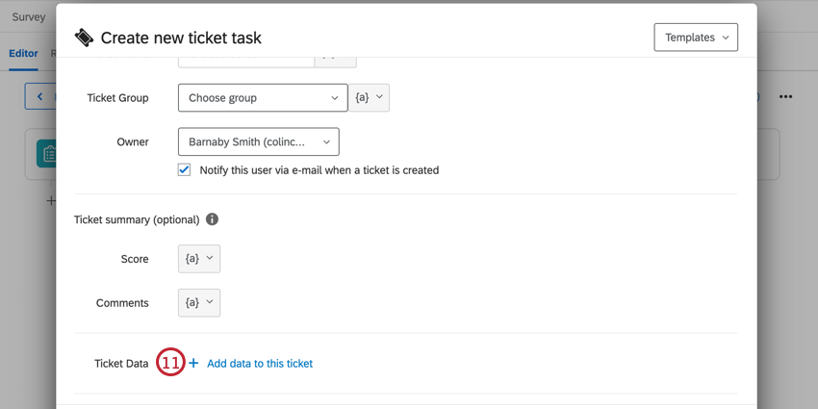Uncheck Notify this user via e-mail
Viewport: 818px width, 409px height.
click(184, 170)
